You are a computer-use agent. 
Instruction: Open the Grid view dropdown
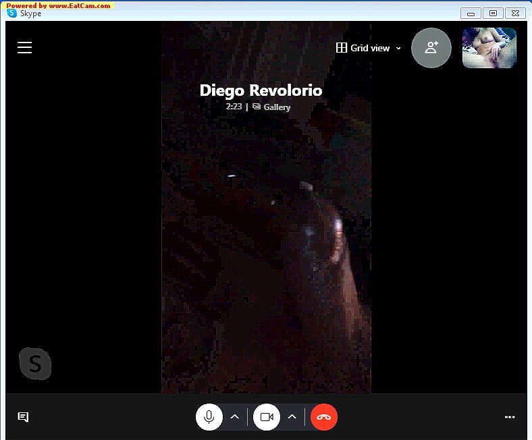(x=369, y=48)
